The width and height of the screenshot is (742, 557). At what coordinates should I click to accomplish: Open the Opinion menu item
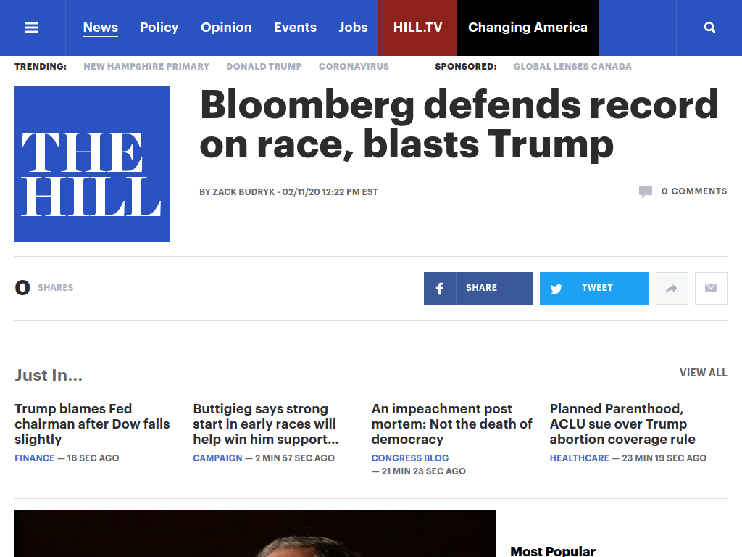pos(226,28)
